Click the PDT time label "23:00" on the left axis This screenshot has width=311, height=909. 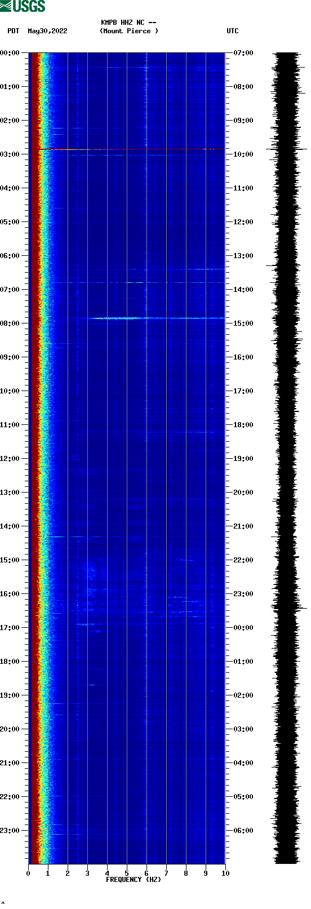pyautogui.click(x=10, y=831)
